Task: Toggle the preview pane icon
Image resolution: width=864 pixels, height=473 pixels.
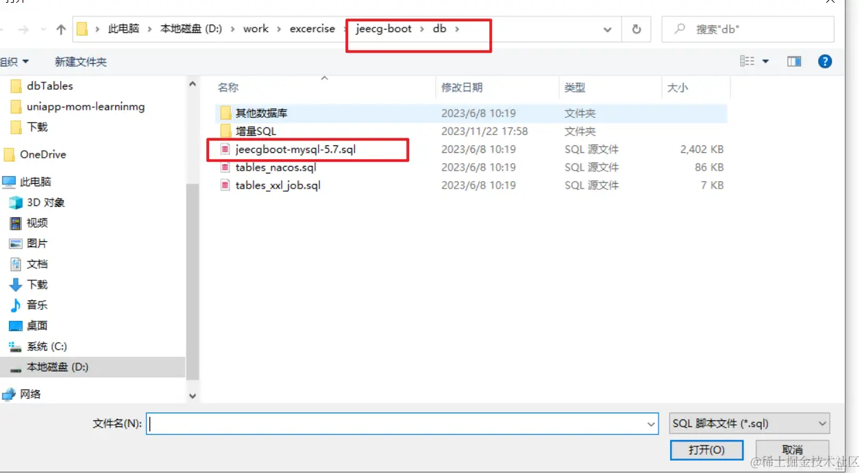Action: [794, 62]
